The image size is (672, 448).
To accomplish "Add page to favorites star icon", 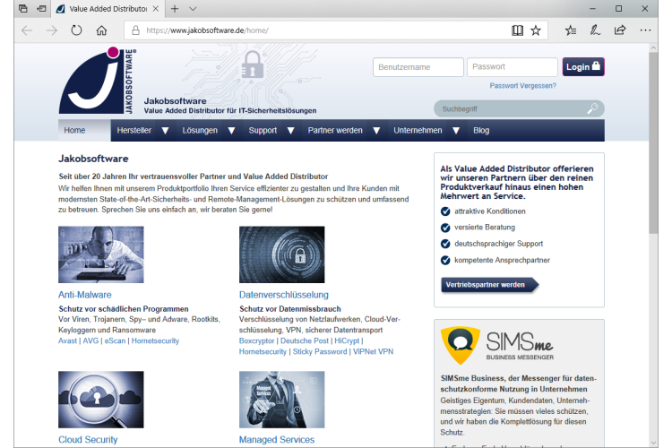I will tap(536, 30).
